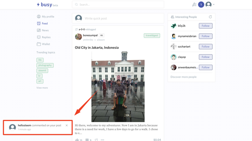Screen dimensions: 252x141
Task: Click the News icon
Action: tap(39, 30)
